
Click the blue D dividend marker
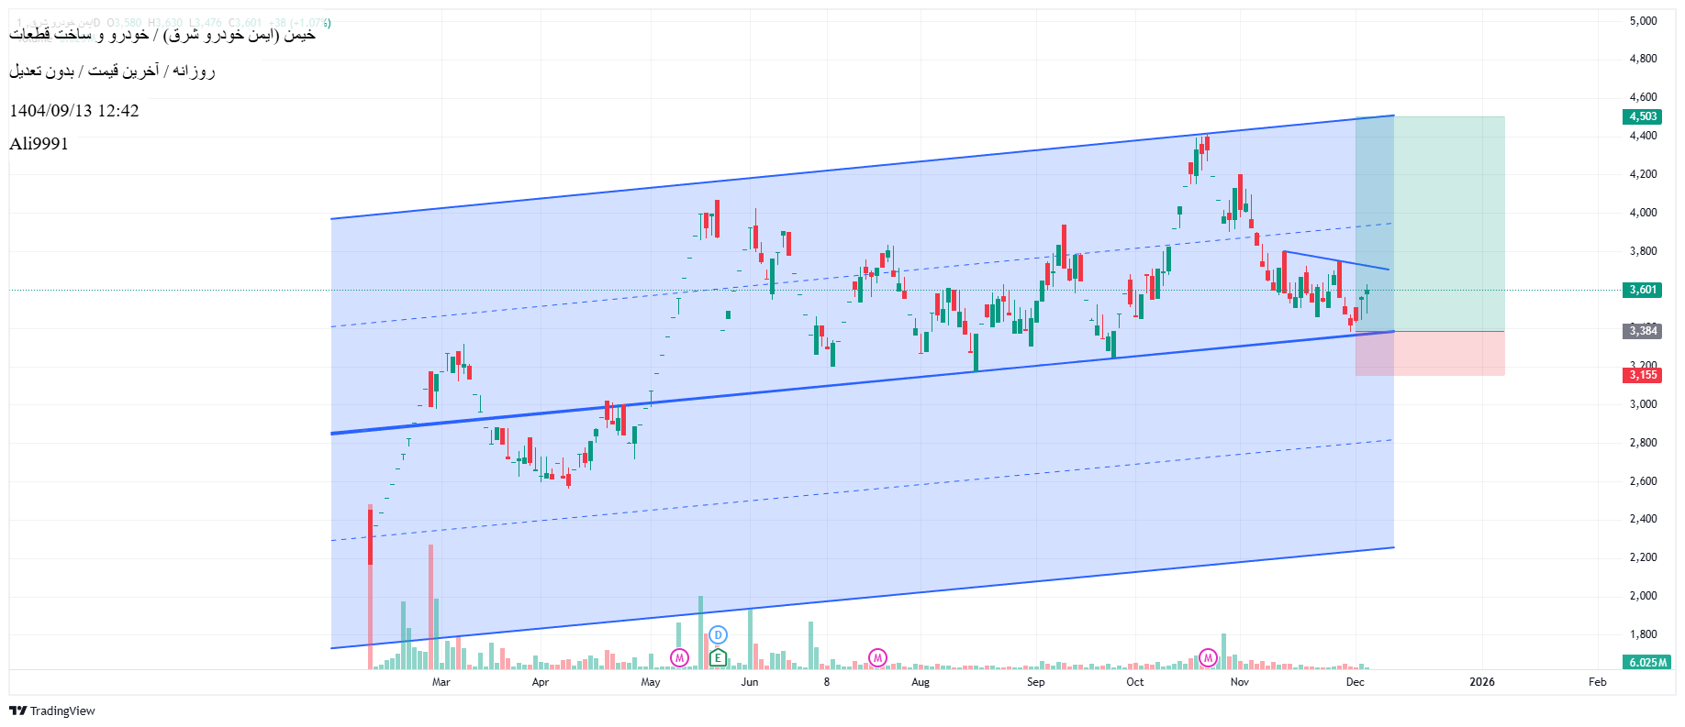(x=719, y=634)
